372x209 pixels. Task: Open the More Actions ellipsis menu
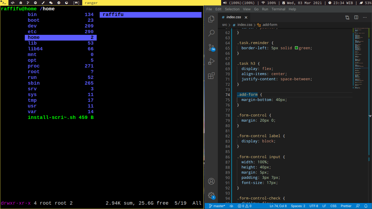[x=365, y=17]
